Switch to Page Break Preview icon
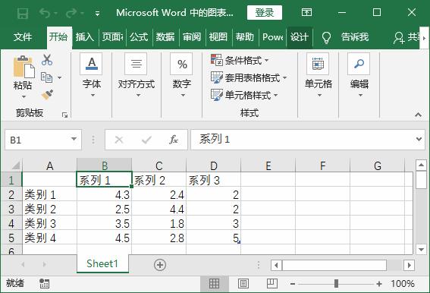The image size is (430, 293). tap(272, 284)
